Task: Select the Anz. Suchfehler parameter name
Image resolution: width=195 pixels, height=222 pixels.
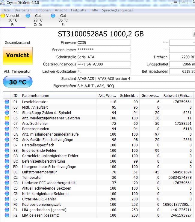Action: click(x=35, y=124)
